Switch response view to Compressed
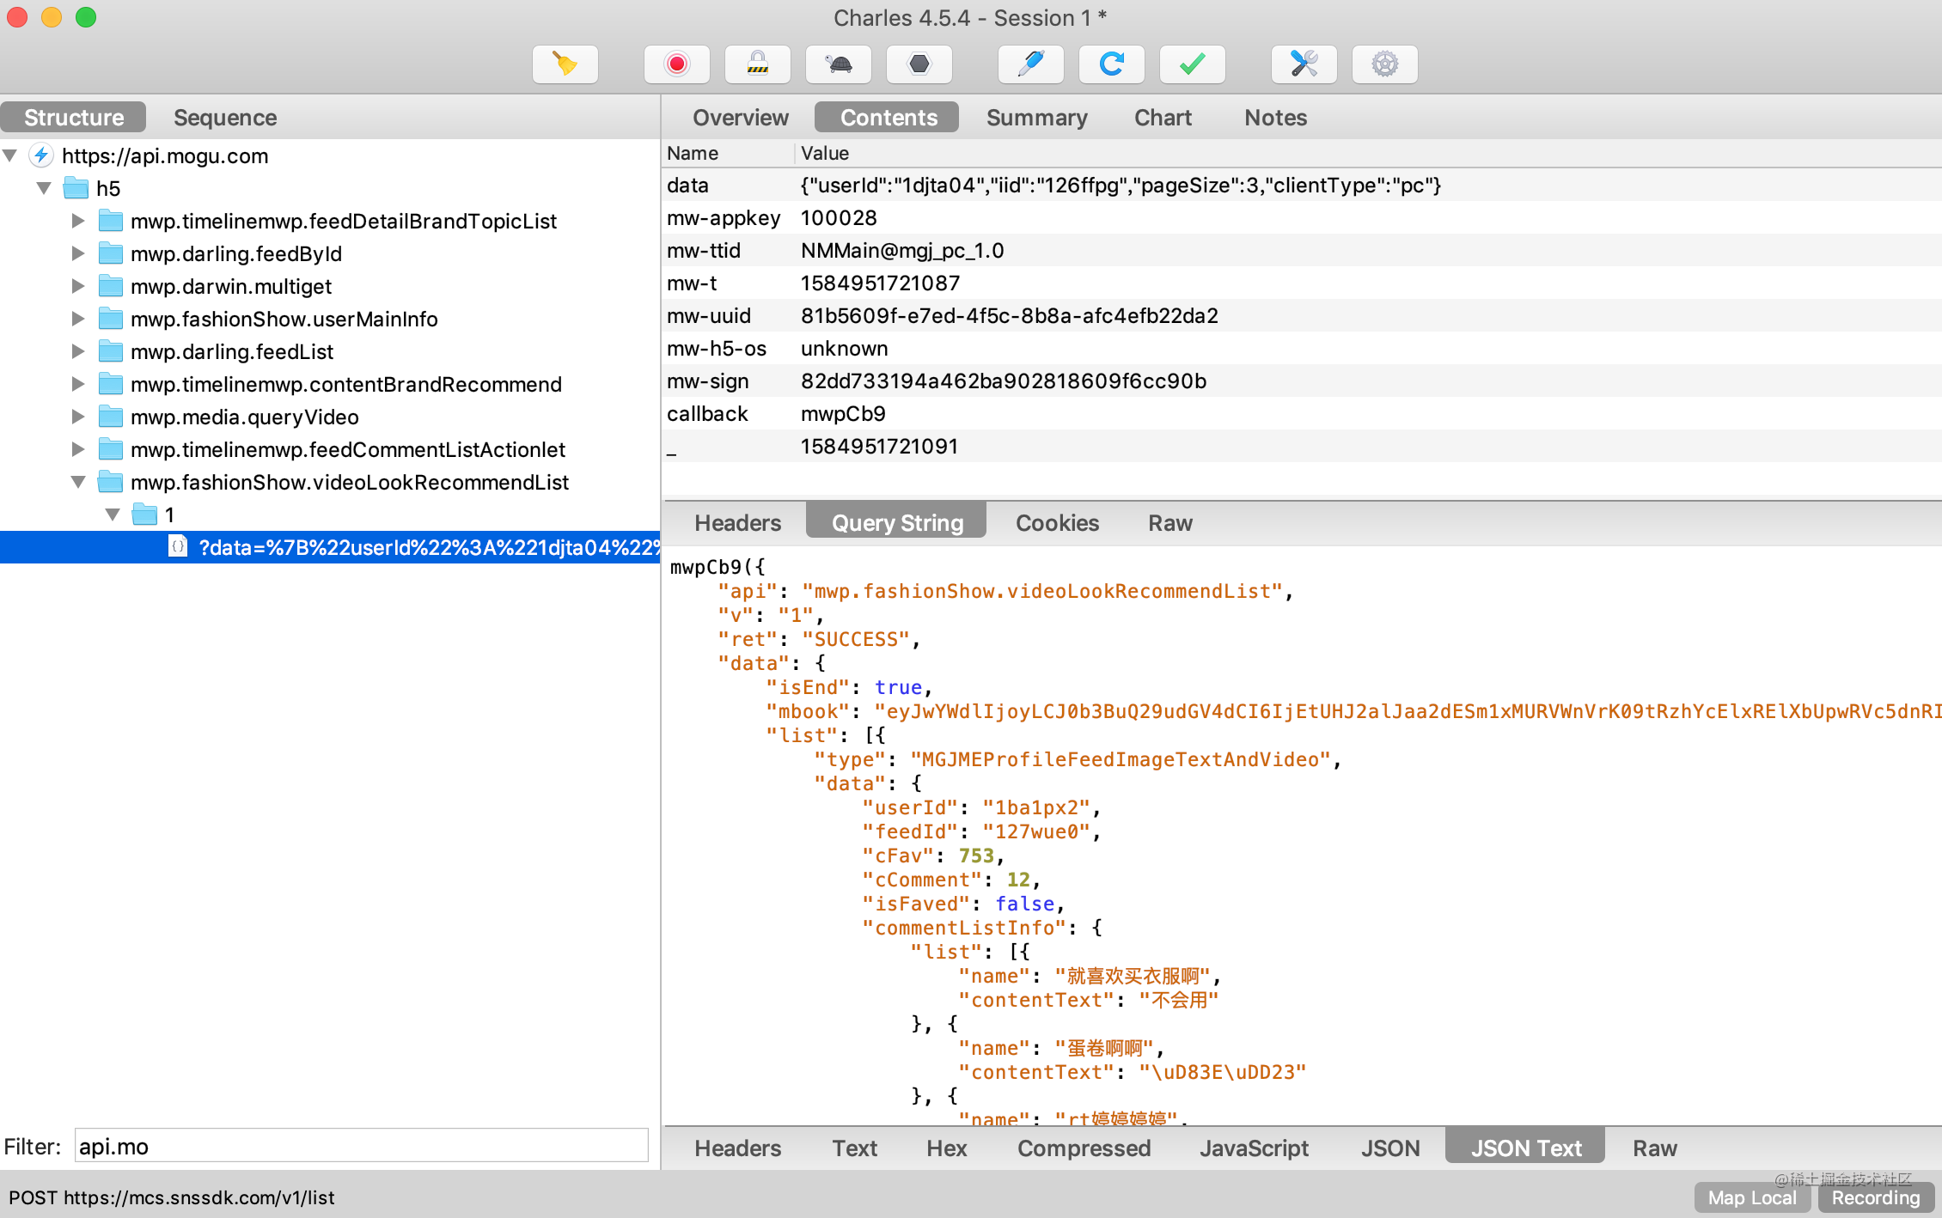The image size is (1942, 1218). [x=1084, y=1148]
